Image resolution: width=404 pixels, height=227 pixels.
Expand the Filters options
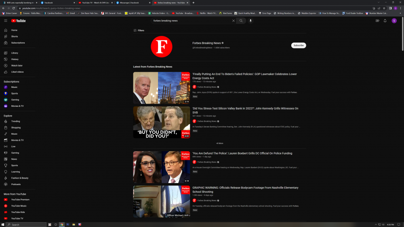click(139, 31)
